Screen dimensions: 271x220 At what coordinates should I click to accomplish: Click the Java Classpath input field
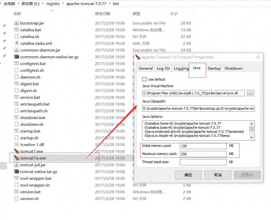(198, 108)
